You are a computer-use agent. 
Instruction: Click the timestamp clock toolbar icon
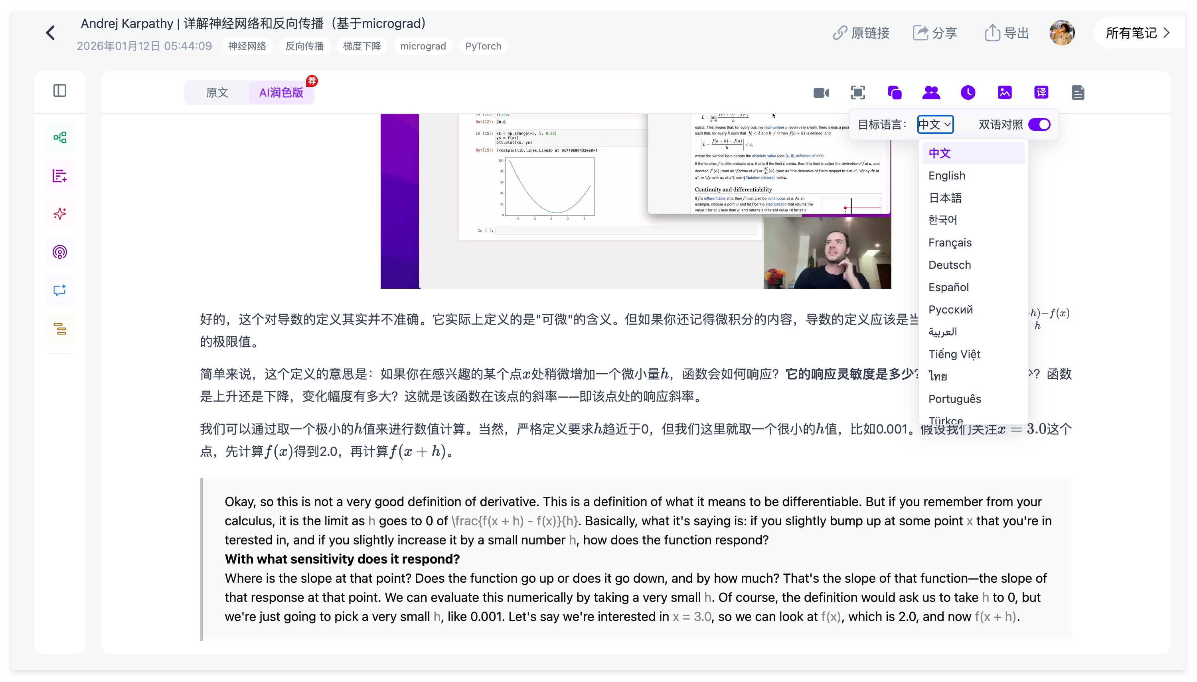pos(968,93)
